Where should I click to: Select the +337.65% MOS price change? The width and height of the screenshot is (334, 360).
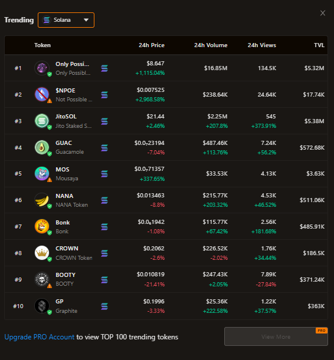152,179
